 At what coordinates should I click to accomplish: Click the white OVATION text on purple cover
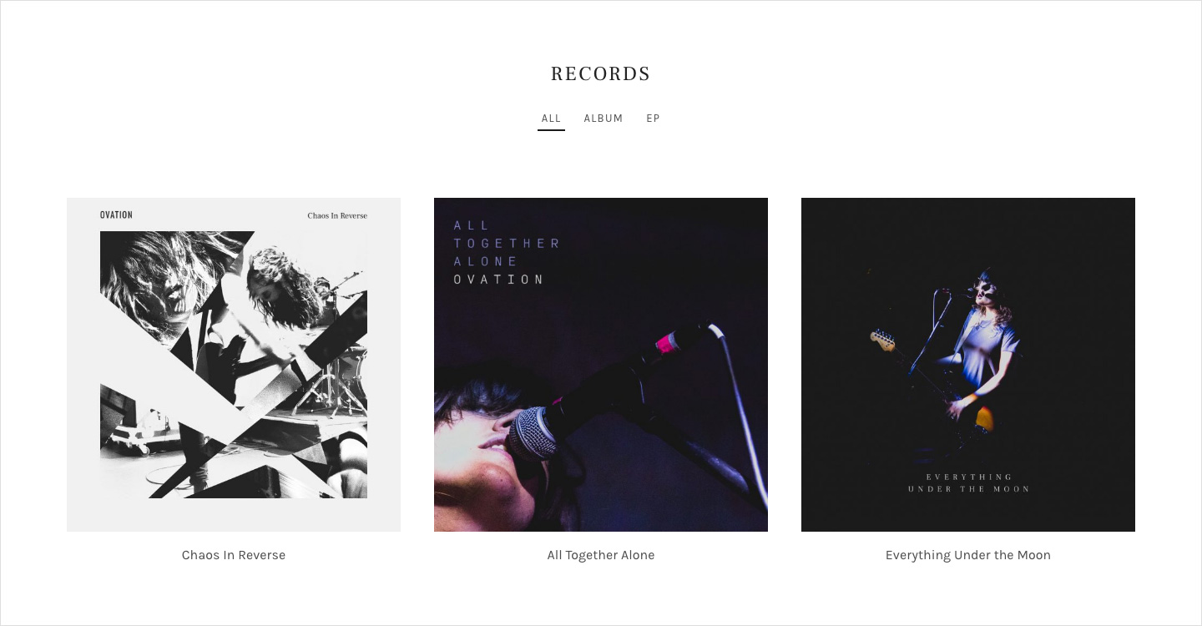499,280
